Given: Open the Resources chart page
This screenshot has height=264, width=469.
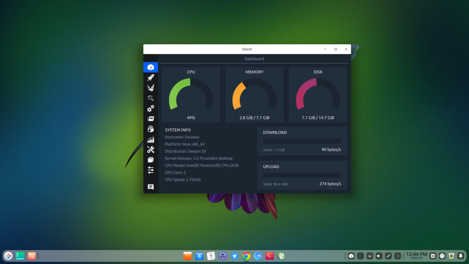Looking at the screenshot, I should tap(151, 140).
